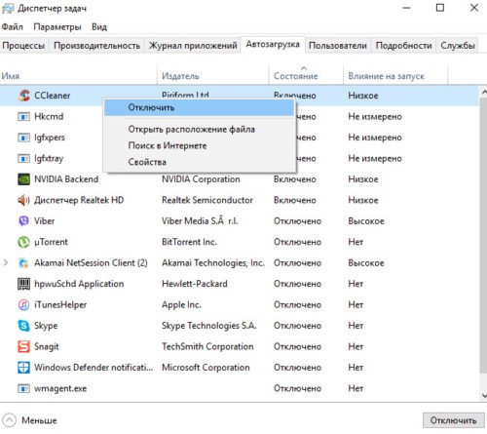Click the NVIDIA Corporation publisher cell
Viewport: 487px width, 434px height.
[x=201, y=179]
